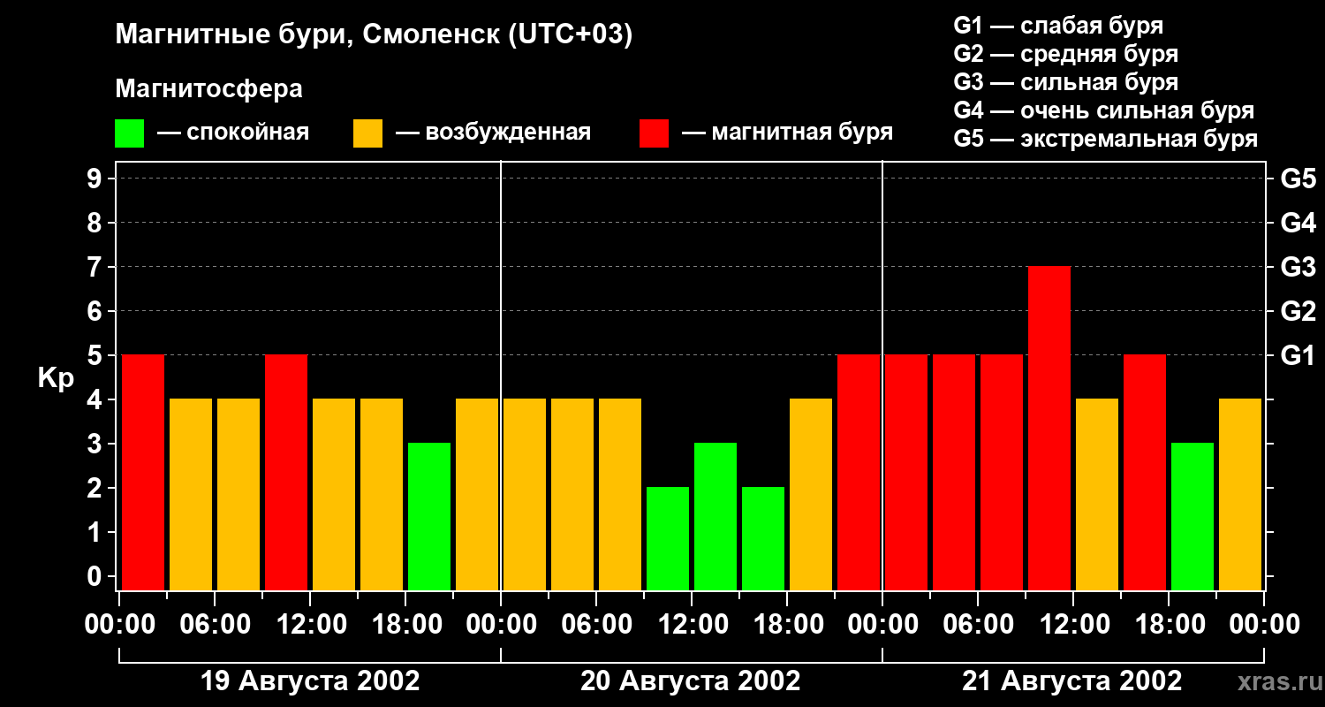Click the '19 Августа 2002' date label
Screen dimensions: 1325x707
tap(310, 681)
